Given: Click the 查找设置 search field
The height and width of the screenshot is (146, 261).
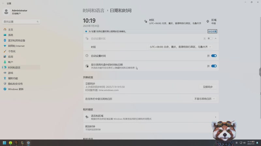Looking at the screenshot, I should 21,22.
